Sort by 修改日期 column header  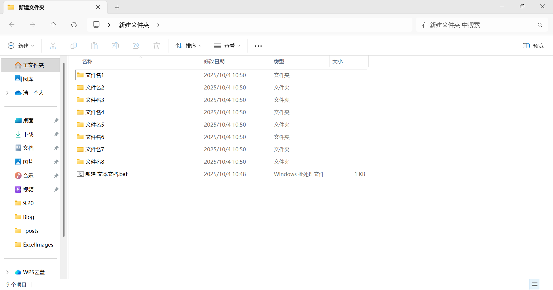[x=214, y=62]
